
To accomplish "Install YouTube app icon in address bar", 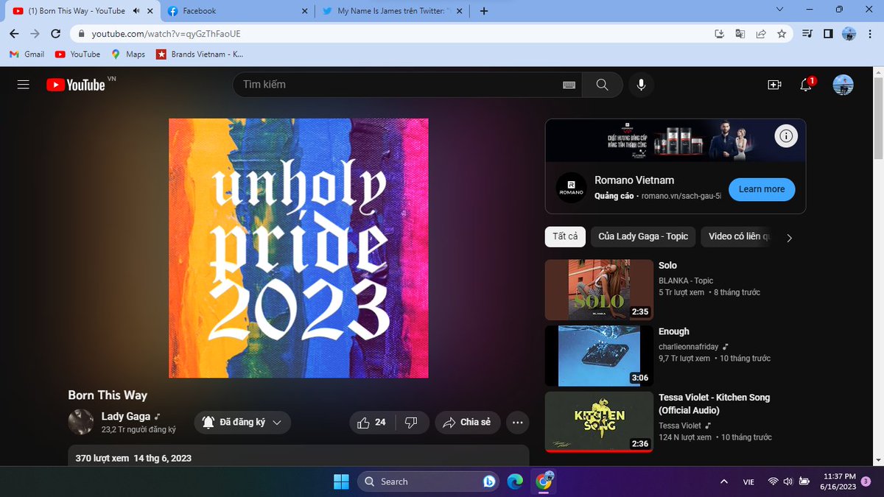I will [x=720, y=34].
